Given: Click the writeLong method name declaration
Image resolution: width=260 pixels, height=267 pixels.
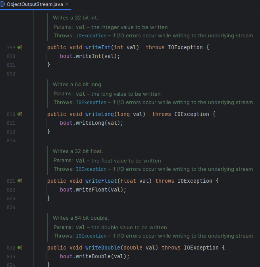Looking at the screenshot, I should [x=100, y=114].
